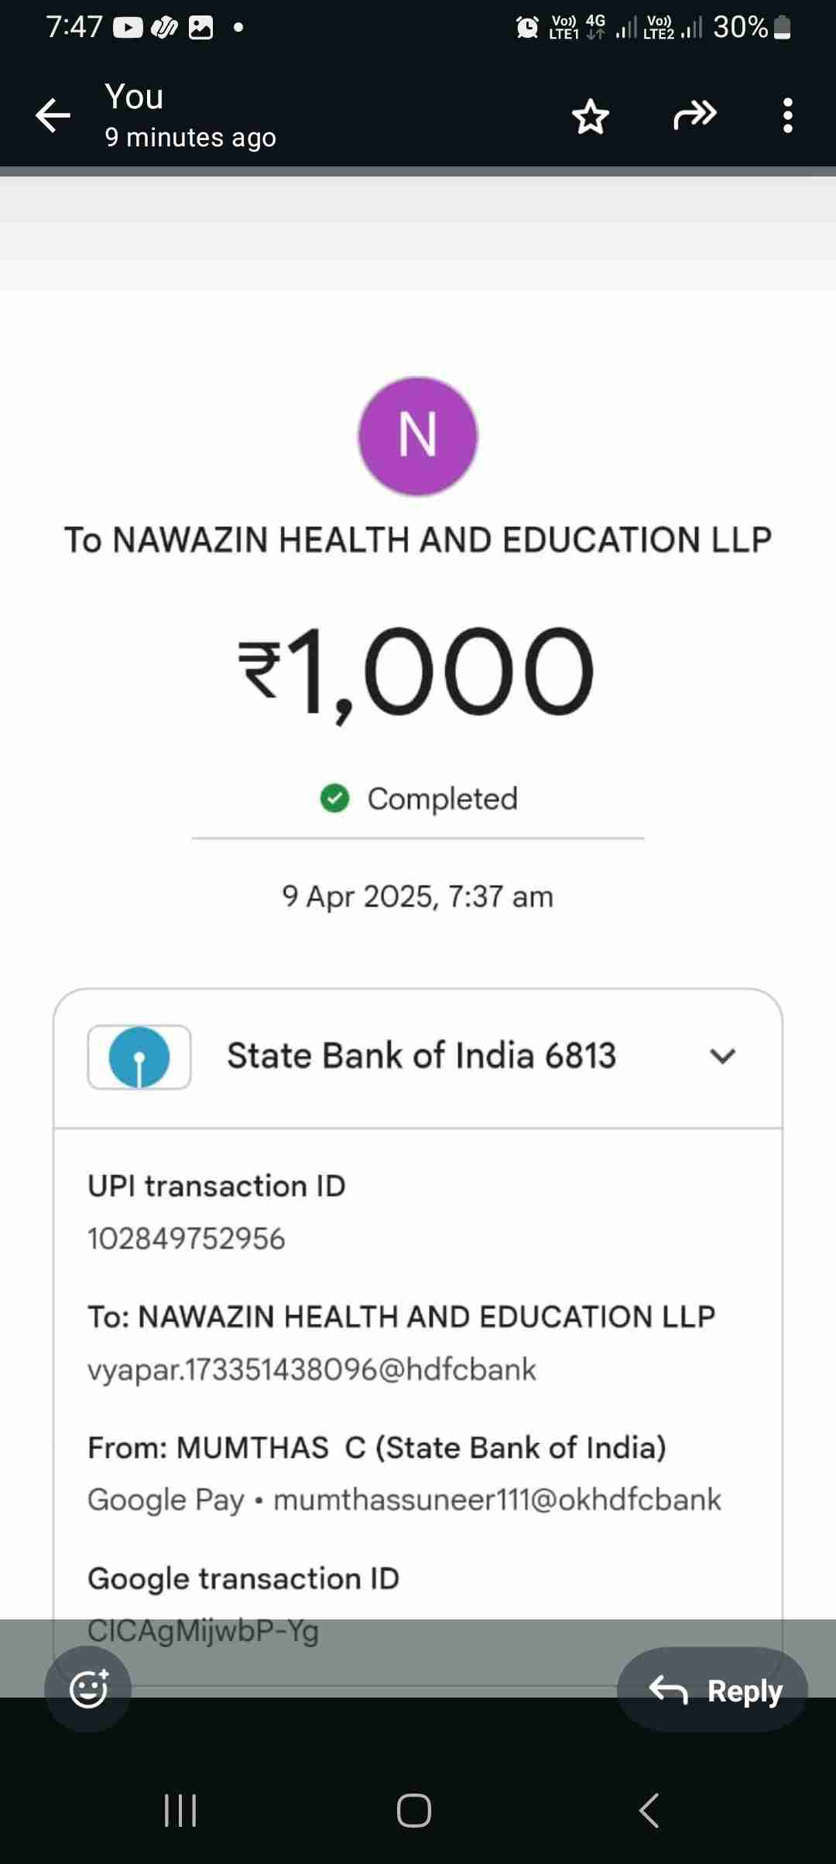This screenshot has height=1864, width=836.
Task: Tap the mumthassuneer111@okhdfcbank UPI address
Action: (x=497, y=1499)
